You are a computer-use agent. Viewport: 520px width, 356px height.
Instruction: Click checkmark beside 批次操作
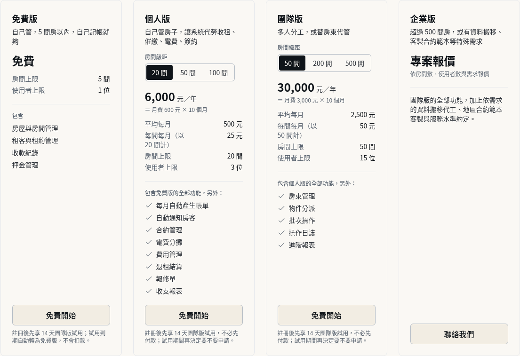click(281, 221)
